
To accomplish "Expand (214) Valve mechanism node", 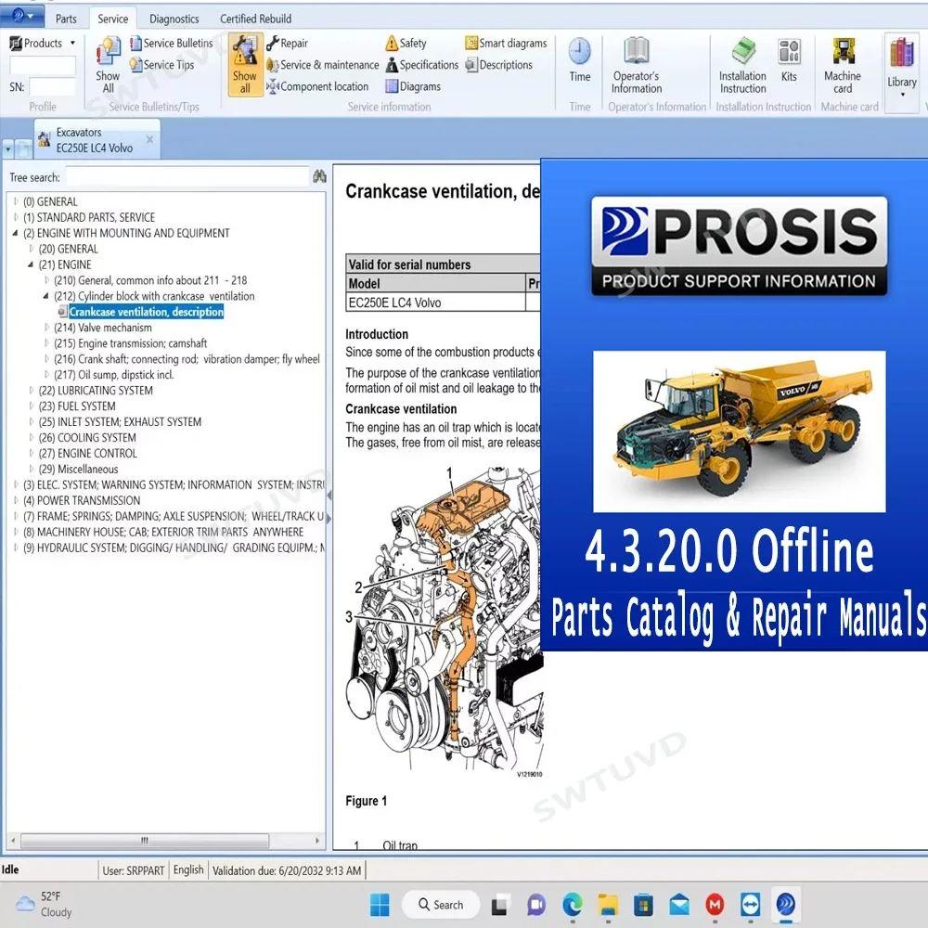I will (46, 328).
